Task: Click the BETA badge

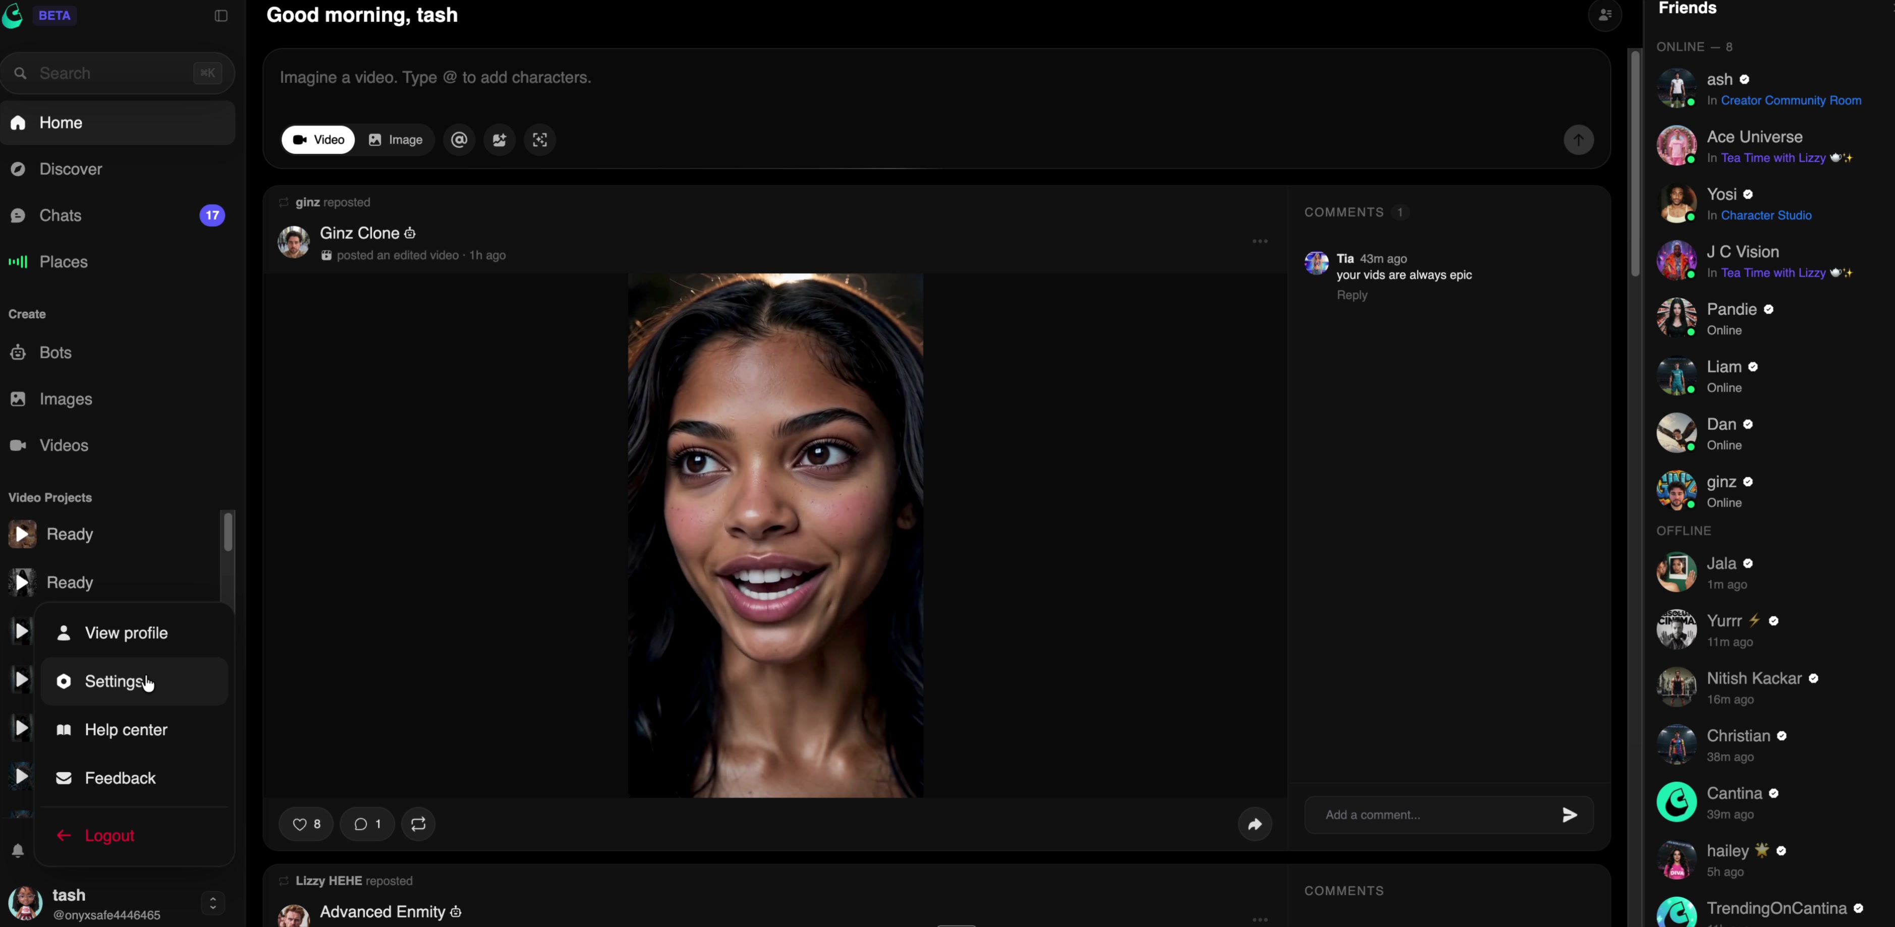Action: (54, 16)
